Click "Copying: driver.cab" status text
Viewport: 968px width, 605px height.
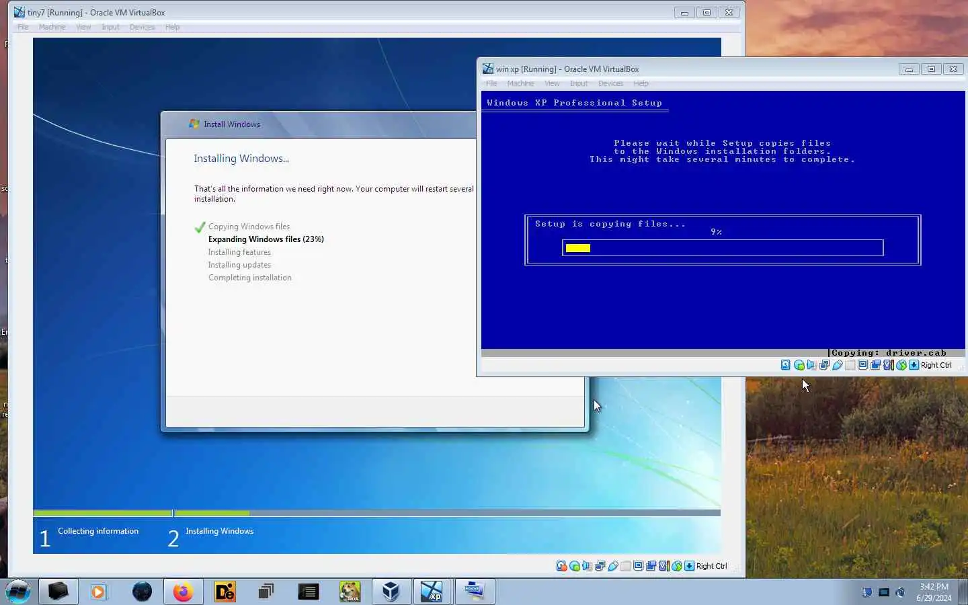[889, 353]
